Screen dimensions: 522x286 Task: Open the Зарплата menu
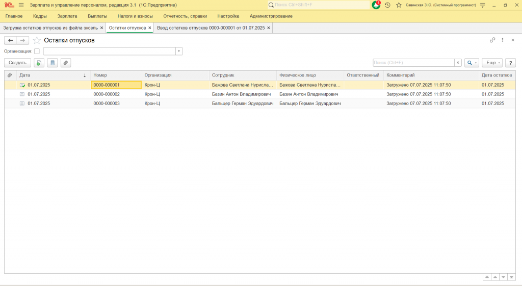[67, 16]
